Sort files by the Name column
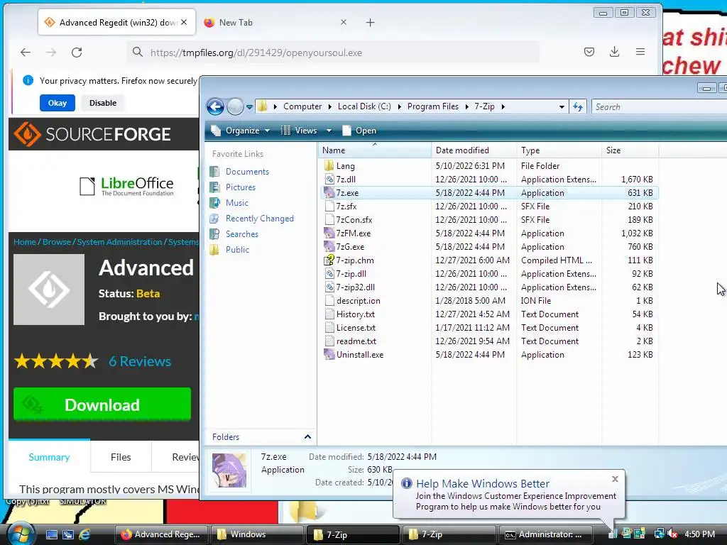 [375, 150]
